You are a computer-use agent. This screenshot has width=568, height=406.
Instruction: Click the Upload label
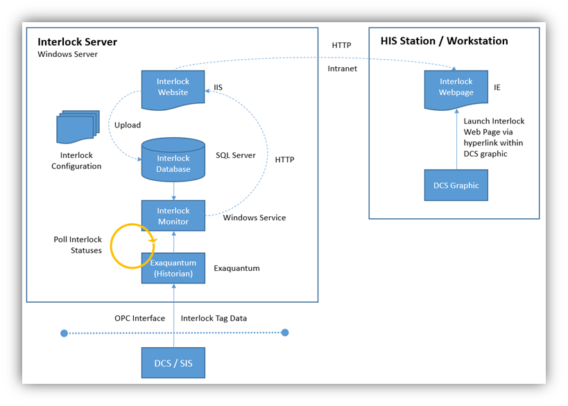[128, 125]
